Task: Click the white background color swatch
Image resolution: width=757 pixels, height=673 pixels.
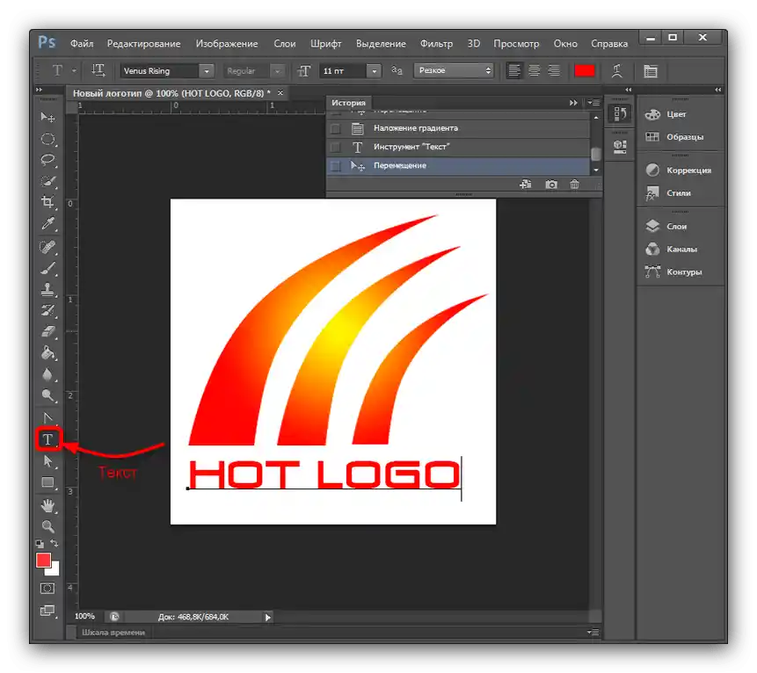Action: point(55,571)
